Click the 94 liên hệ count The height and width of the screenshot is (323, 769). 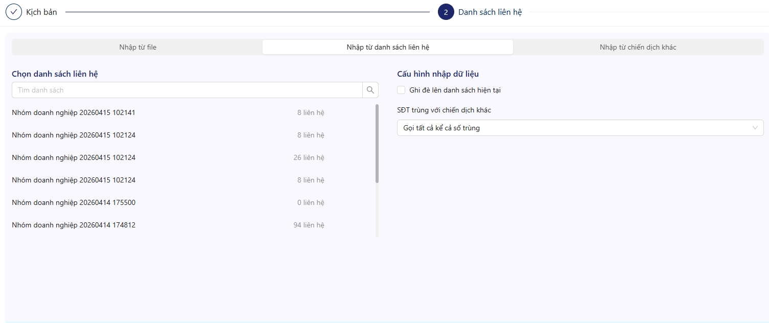coord(309,225)
